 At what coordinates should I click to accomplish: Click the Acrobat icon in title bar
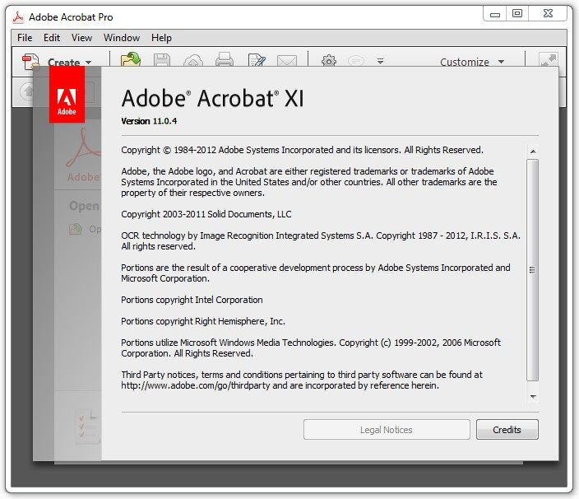pyautogui.click(x=18, y=17)
